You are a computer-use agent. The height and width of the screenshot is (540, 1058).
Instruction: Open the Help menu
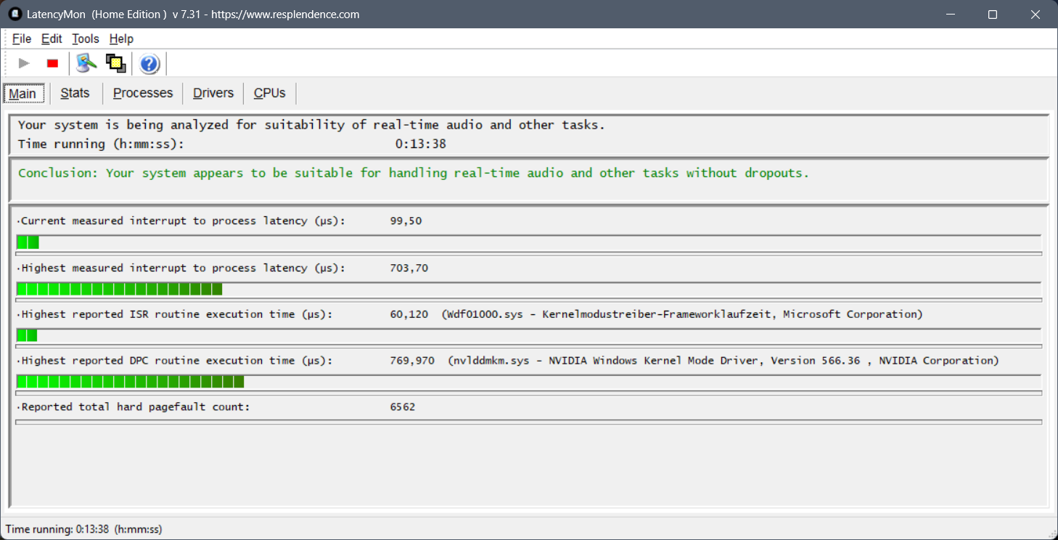[121, 39]
